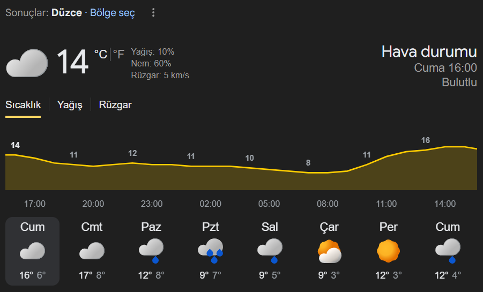Click the cloud icon under Cmt

[x=92, y=251]
